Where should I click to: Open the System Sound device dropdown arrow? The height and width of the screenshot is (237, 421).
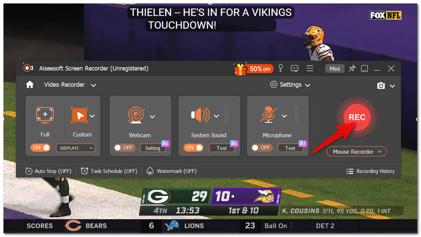(x=216, y=116)
